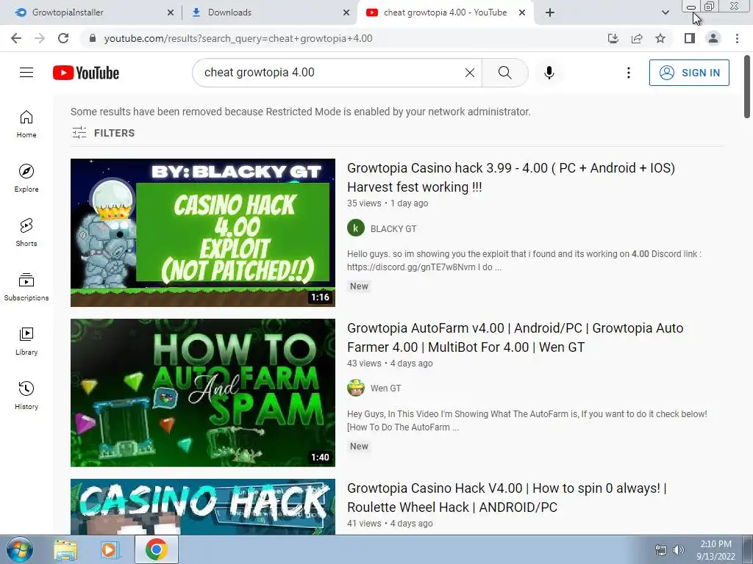
Task: Click the Wen GT channel avatar
Action: (356, 388)
